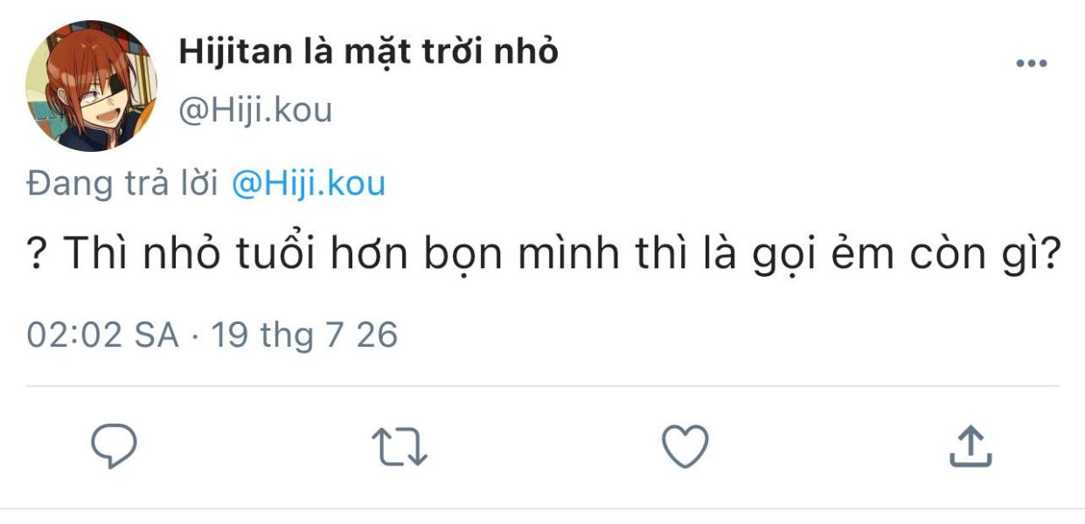Open profile via name Hijitan là mặt trời nhỏ
This screenshot has width=1085, height=524.
[x=368, y=52]
